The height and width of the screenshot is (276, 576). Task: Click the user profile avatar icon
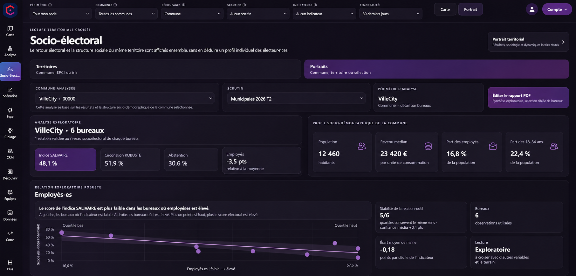(532, 10)
